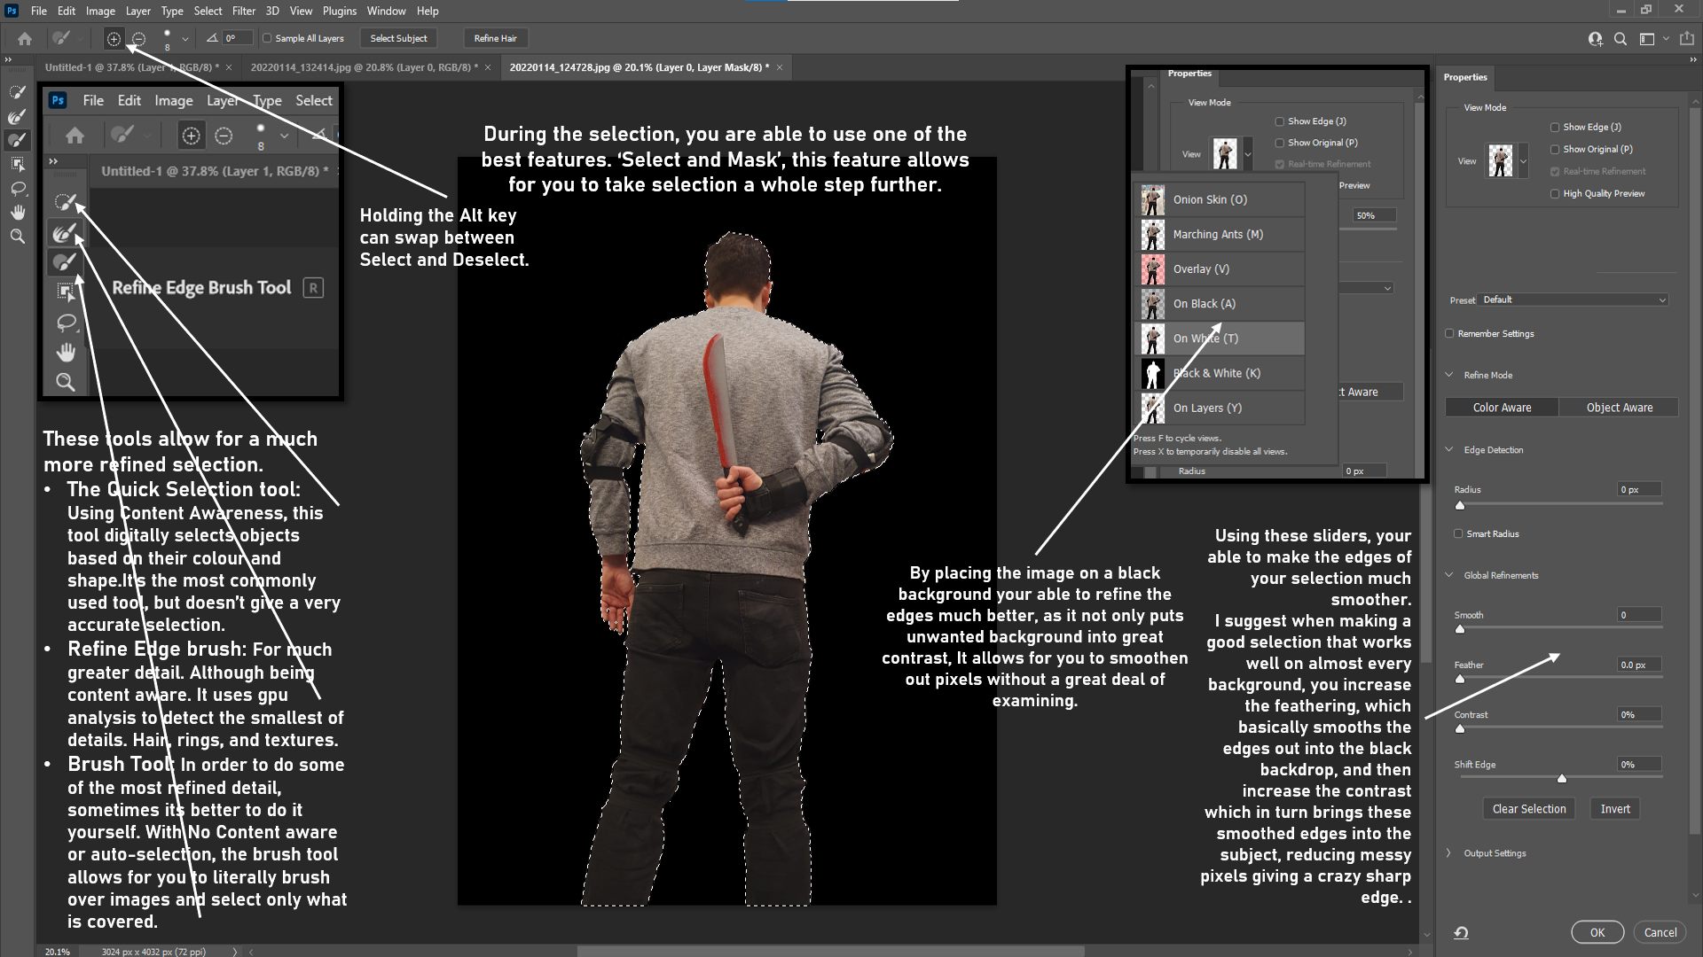1703x957 pixels.
Task: Enable High Quality Preview checkbox
Action: [x=1555, y=193]
